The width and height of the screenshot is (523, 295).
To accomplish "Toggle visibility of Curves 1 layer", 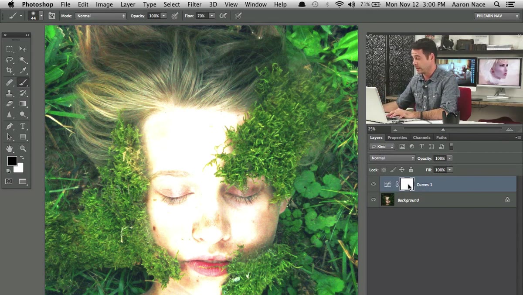I will 373,184.
